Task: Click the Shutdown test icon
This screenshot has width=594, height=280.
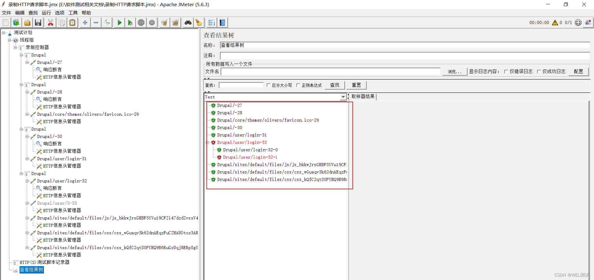Action: (x=152, y=23)
